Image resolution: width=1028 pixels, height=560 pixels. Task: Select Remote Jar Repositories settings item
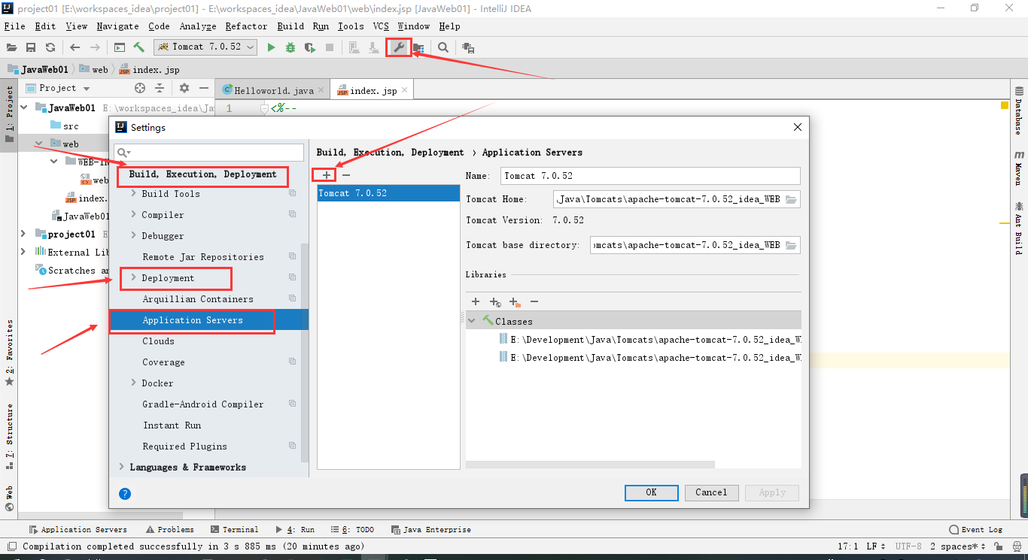203,256
